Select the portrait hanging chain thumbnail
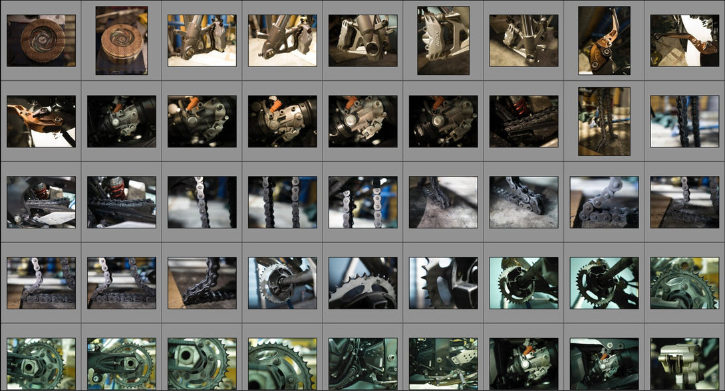This screenshot has width=725, height=391. (604, 121)
